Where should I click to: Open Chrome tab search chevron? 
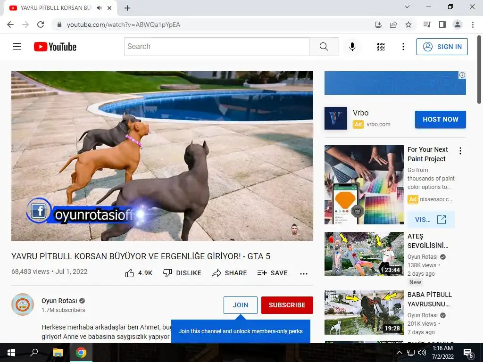click(407, 7)
